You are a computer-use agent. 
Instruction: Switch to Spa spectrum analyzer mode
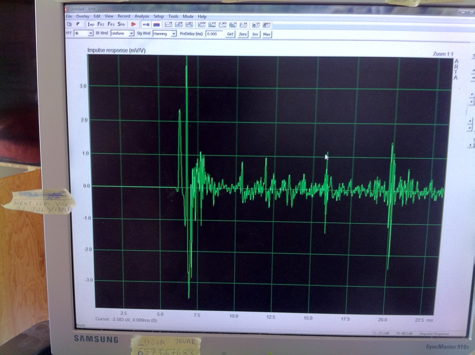click(x=121, y=24)
